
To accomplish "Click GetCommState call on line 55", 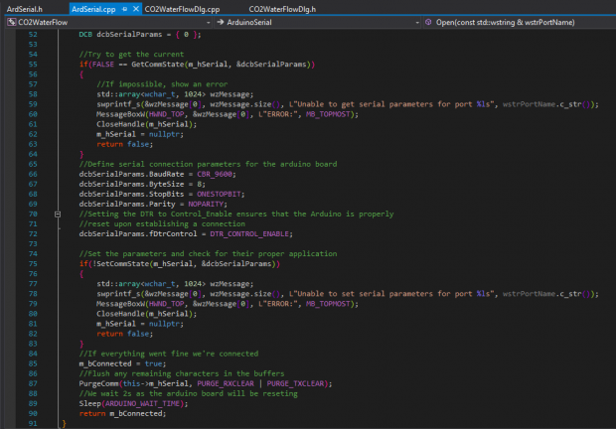I will [x=157, y=64].
